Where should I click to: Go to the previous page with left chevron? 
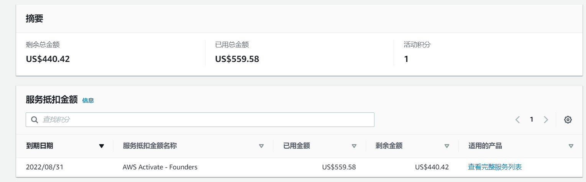(517, 120)
